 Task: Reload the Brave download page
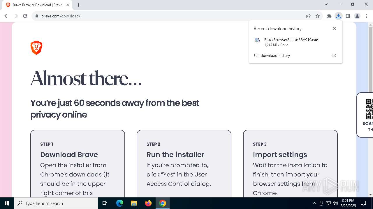click(25, 16)
